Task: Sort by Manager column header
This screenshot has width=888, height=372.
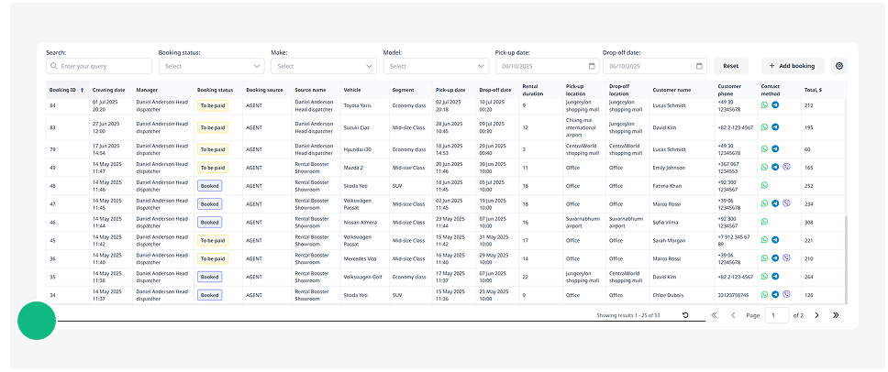Action: click(147, 90)
